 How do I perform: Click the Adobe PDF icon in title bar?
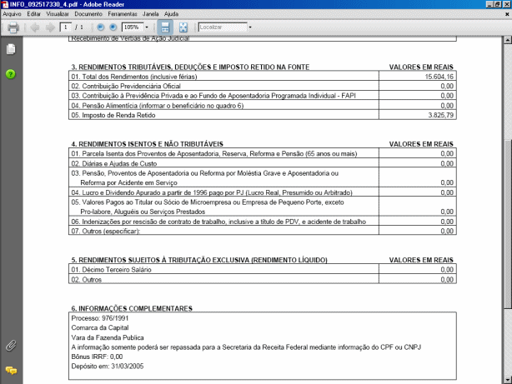tap(4, 4)
